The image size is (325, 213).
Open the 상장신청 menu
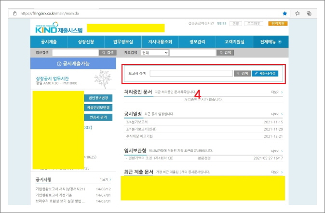click(x=86, y=42)
